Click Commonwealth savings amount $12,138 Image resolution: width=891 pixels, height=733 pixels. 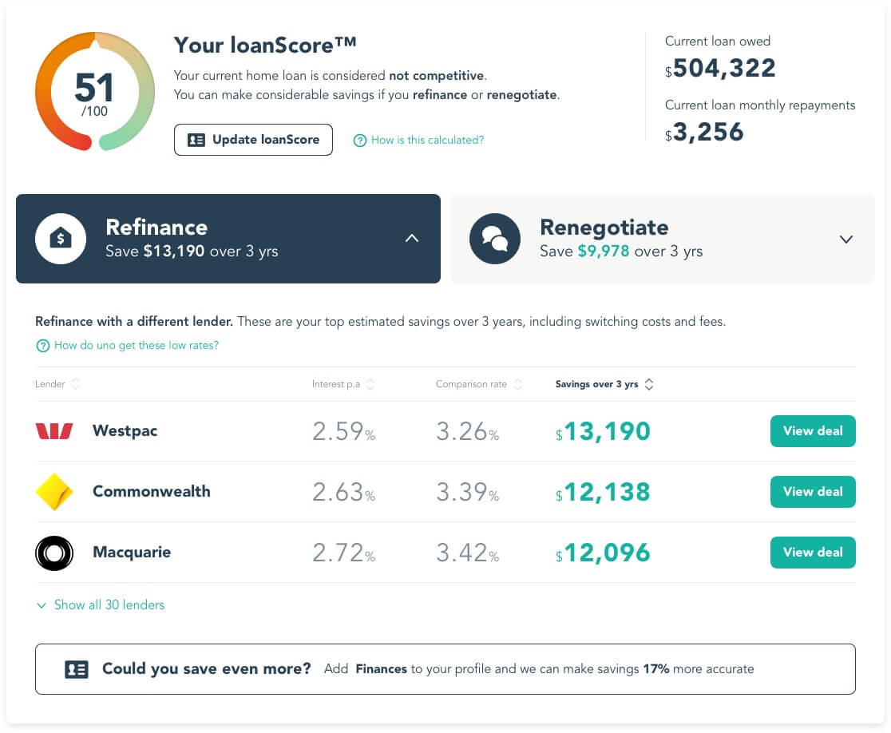(x=603, y=492)
